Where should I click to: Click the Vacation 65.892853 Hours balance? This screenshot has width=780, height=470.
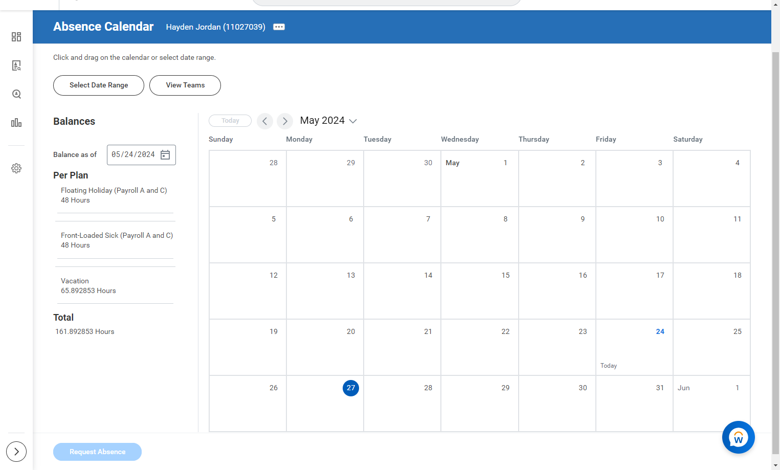(x=88, y=286)
